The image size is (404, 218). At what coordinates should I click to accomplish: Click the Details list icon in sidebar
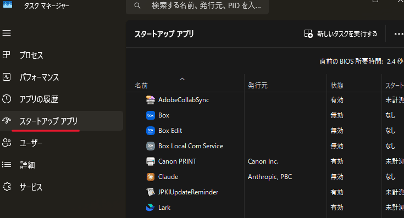[x=7, y=165]
